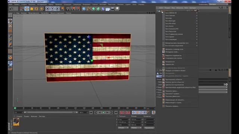The image size is (239, 134).
Task: Open the Правка menu in the main menu bar
Action: pos(16,4)
